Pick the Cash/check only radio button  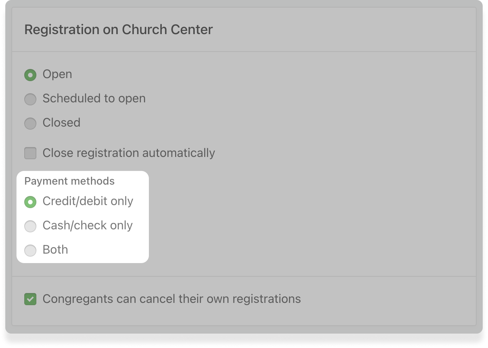coord(30,226)
